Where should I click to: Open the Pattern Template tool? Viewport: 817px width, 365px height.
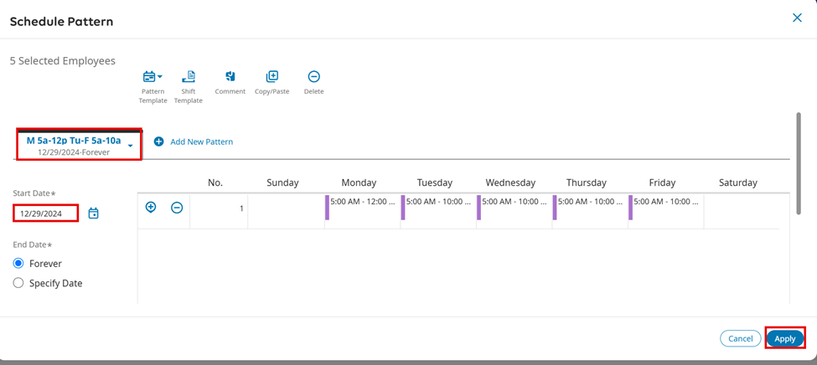pyautogui.click(x=150, y=78)
